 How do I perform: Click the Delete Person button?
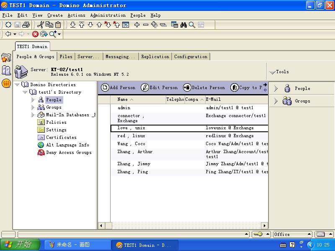pos(204,87)
